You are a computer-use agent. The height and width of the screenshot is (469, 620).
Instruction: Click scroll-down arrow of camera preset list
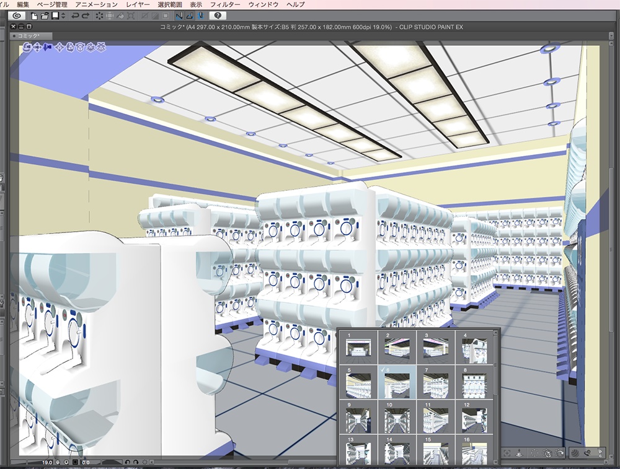(496, 463)
